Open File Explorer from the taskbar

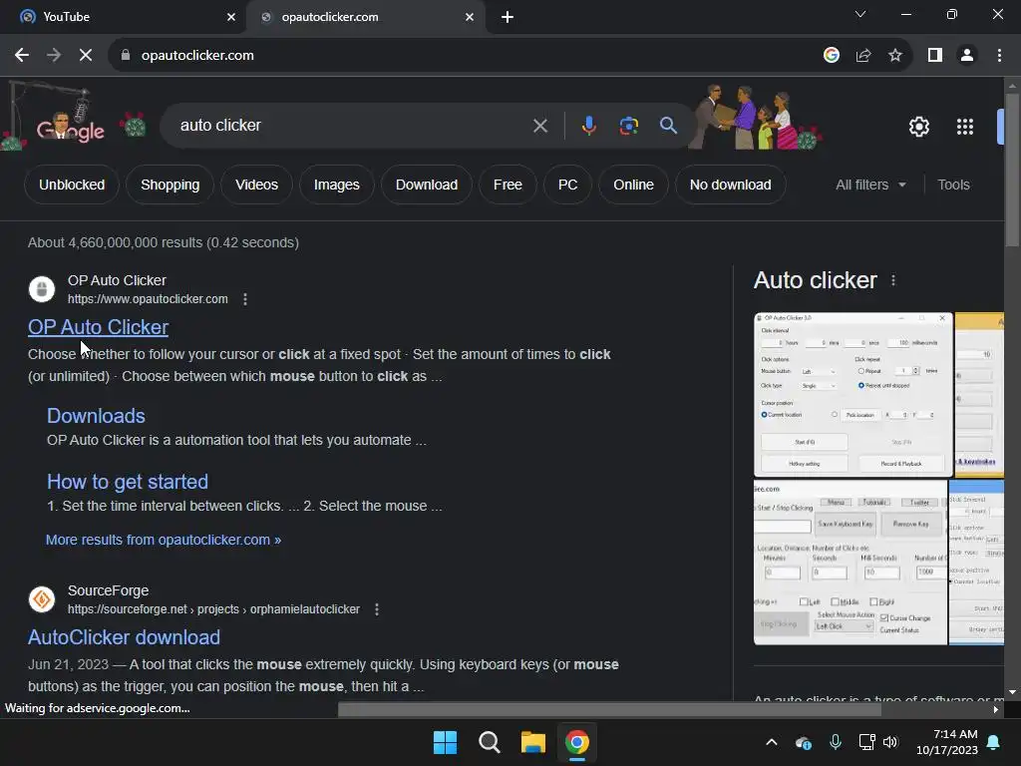[532, 742]
